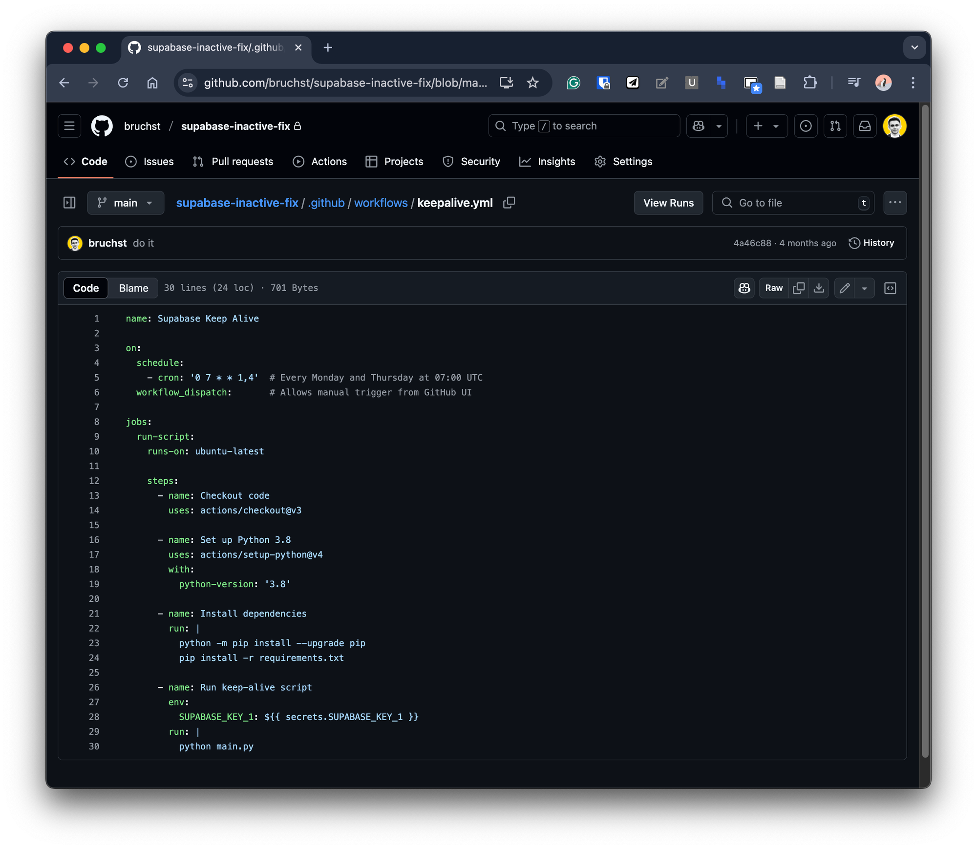The image size is (977, 849).
Task: Switch to Code view toggle
Action: click(86, 288)
